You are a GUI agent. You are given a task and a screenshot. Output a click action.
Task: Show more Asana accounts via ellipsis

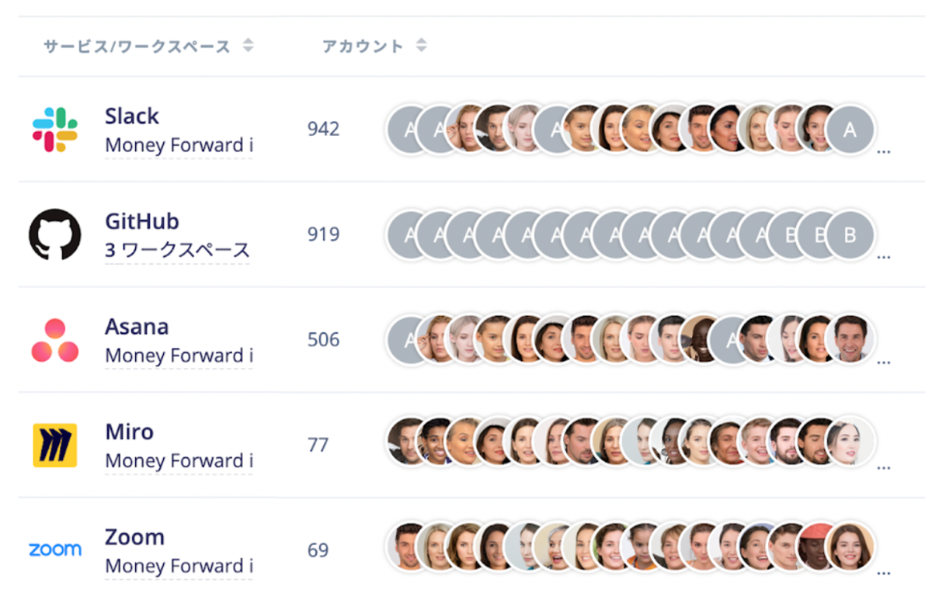pyautogui.click(x=883, y=363)
